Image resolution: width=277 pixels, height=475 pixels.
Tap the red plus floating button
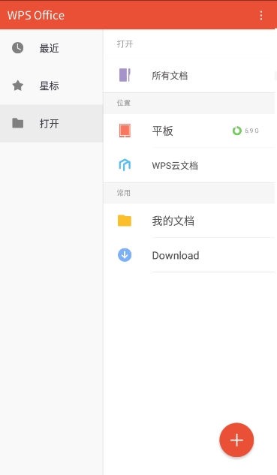(236, 440)
